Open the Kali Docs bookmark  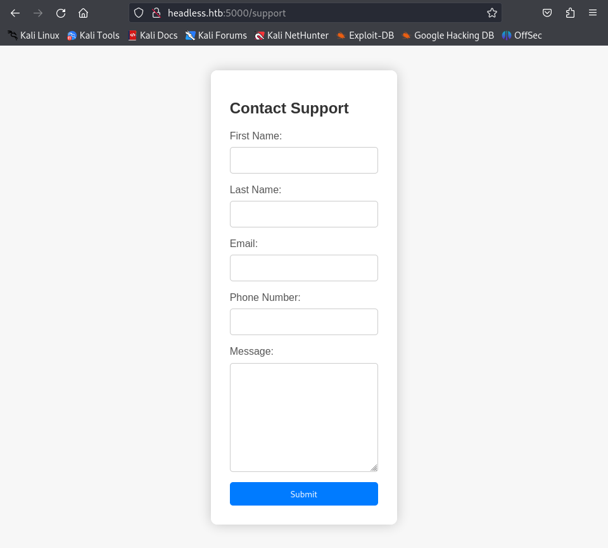[x=153, y=35]
